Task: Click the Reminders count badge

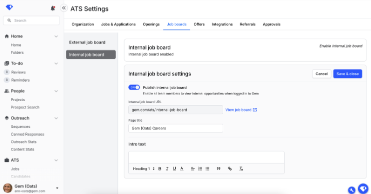Action: [x=6, y=80]
